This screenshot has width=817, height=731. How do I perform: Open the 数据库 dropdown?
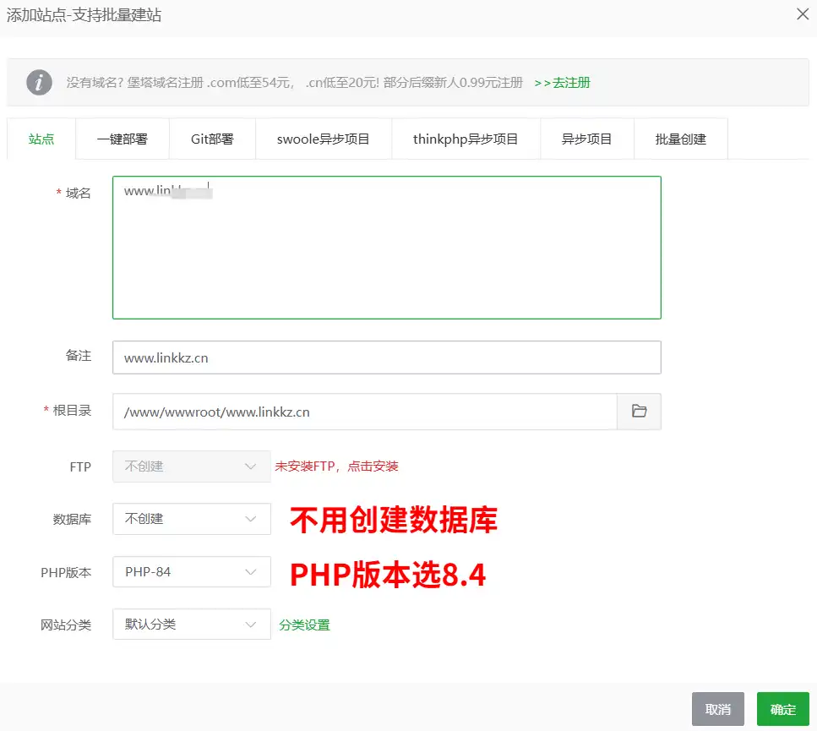click(x=191, y=519)
